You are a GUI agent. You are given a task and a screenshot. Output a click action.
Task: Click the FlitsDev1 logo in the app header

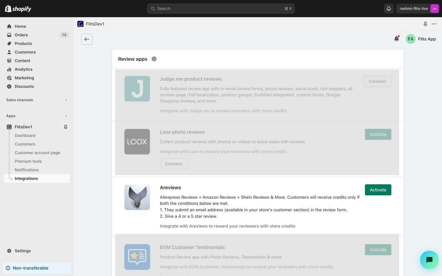tap(80, 24)
